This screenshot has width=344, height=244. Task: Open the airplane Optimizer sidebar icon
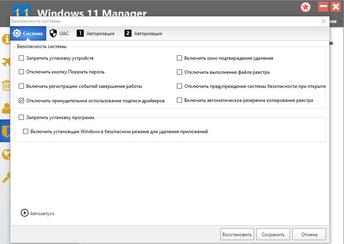click(x=6, y=62)
